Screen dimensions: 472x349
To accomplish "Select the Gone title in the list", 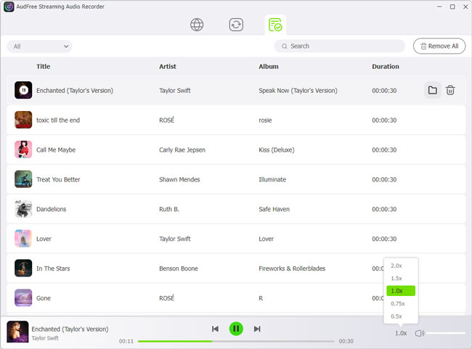I will [x=44, y=298].
